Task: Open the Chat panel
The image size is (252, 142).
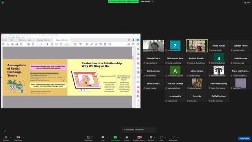Action: (103, 138)
